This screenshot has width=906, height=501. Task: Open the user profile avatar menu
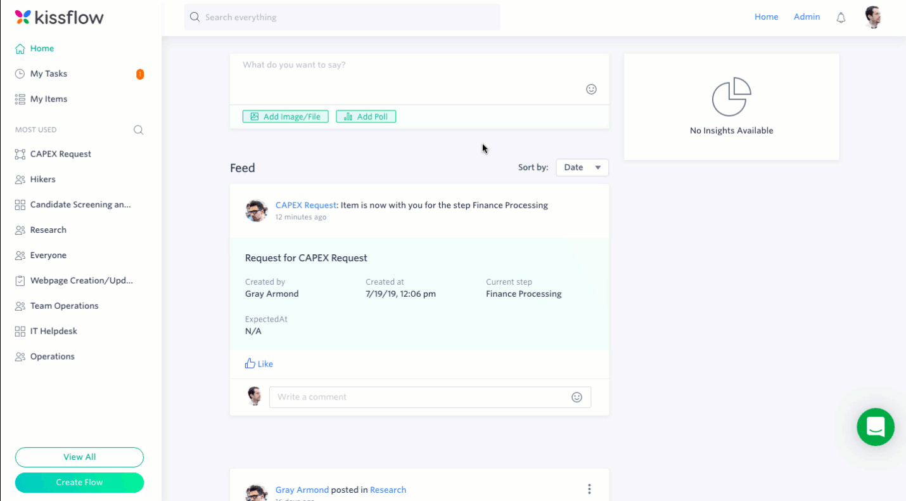873,17
